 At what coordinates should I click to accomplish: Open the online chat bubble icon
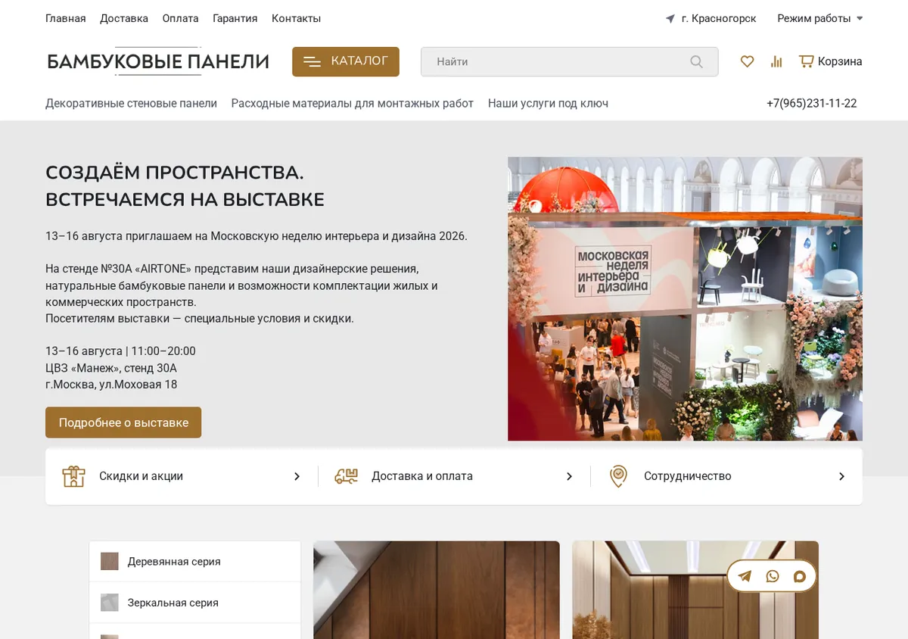click(799, 576)
